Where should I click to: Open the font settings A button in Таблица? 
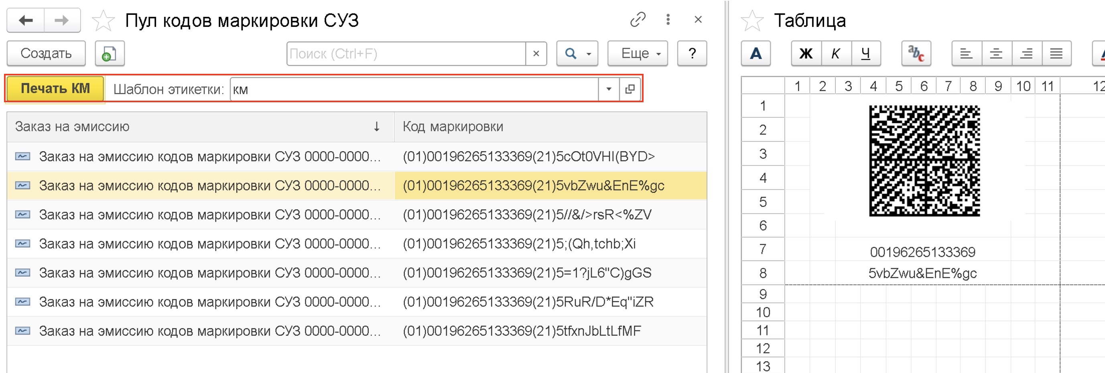click(756, 54)
